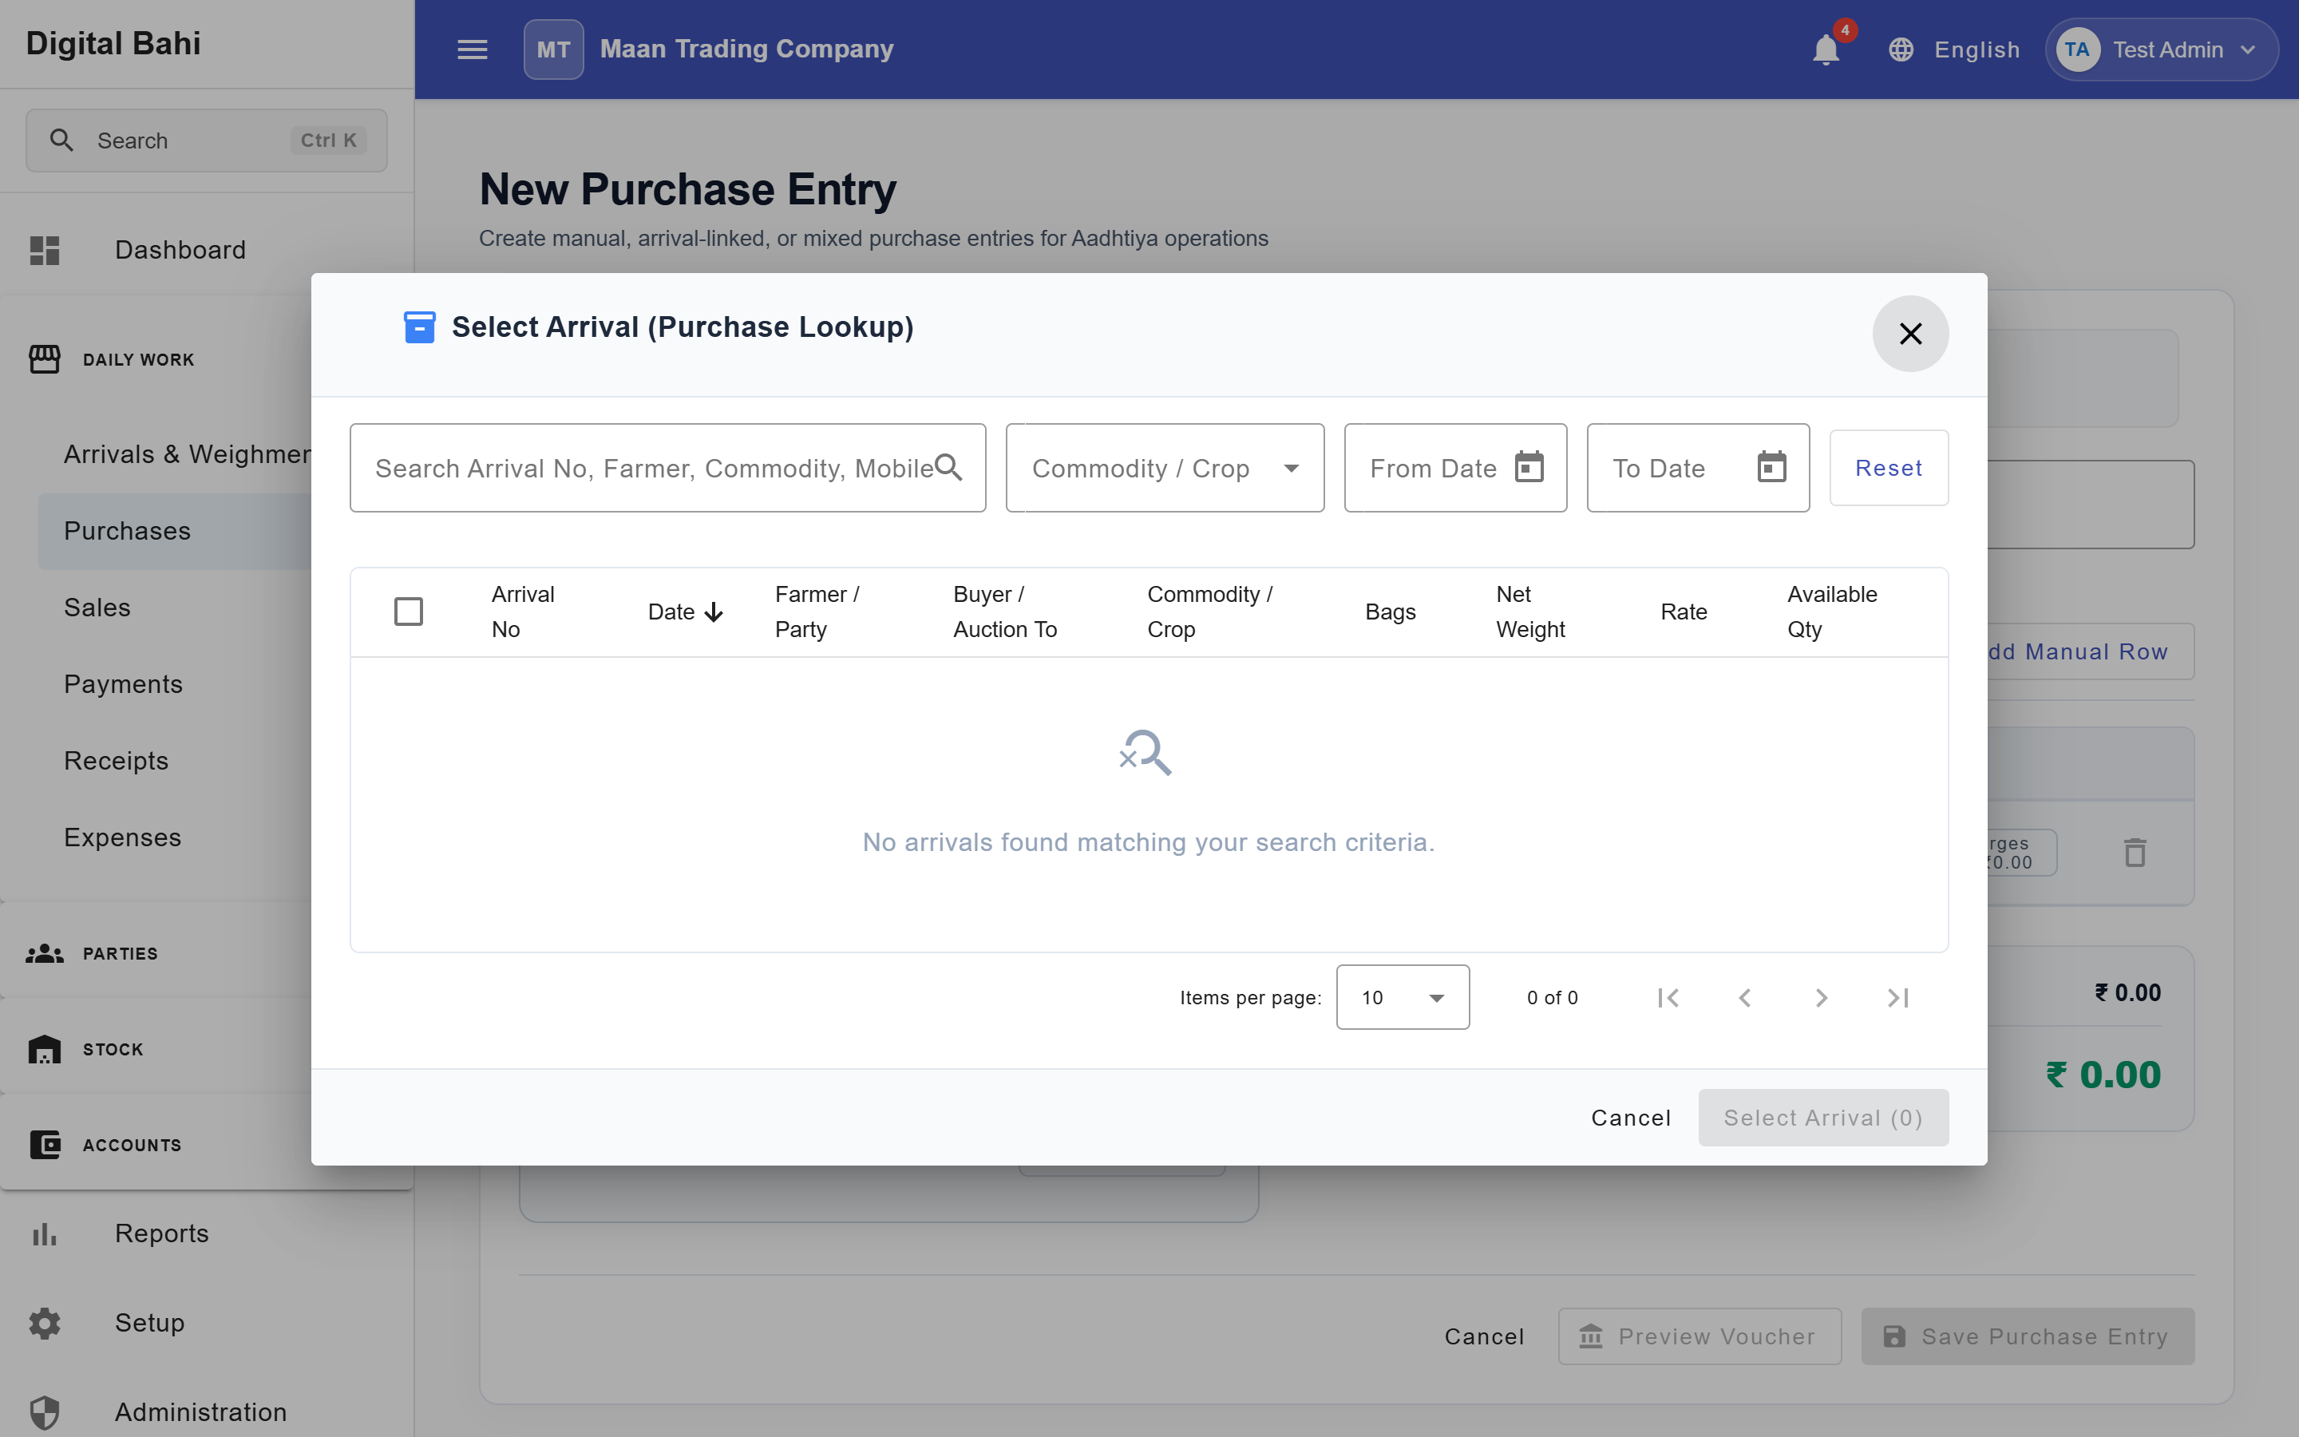Expand the ACCOUNTS section

(156, 1146)
